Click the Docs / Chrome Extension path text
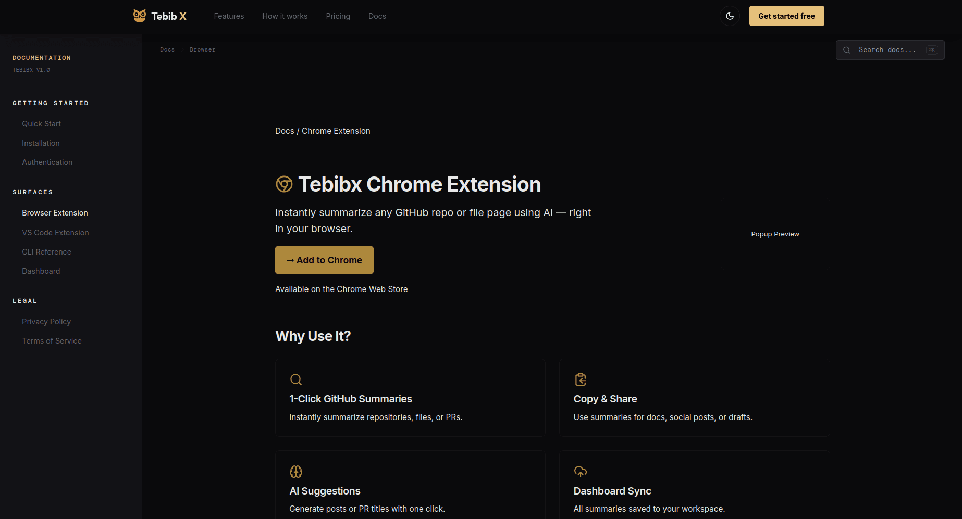Screen dimensions: 962x519 point(323,131)
